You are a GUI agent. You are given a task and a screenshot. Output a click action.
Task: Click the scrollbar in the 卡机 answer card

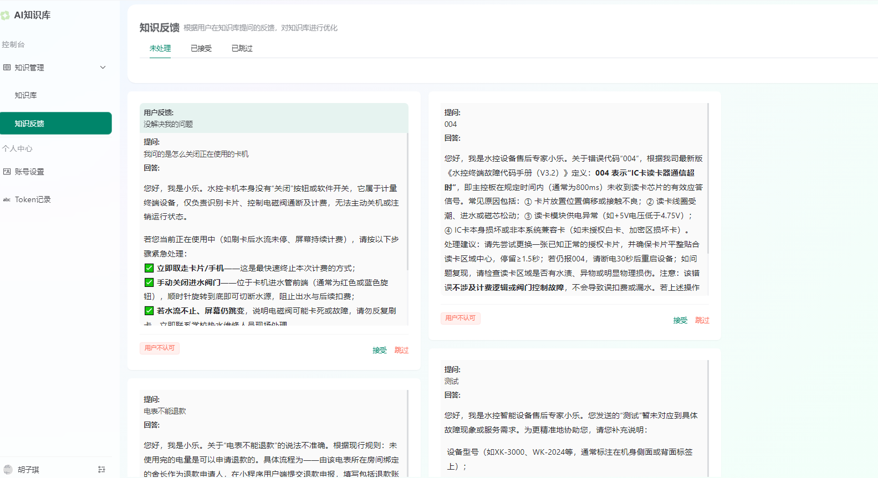[407, 201]
